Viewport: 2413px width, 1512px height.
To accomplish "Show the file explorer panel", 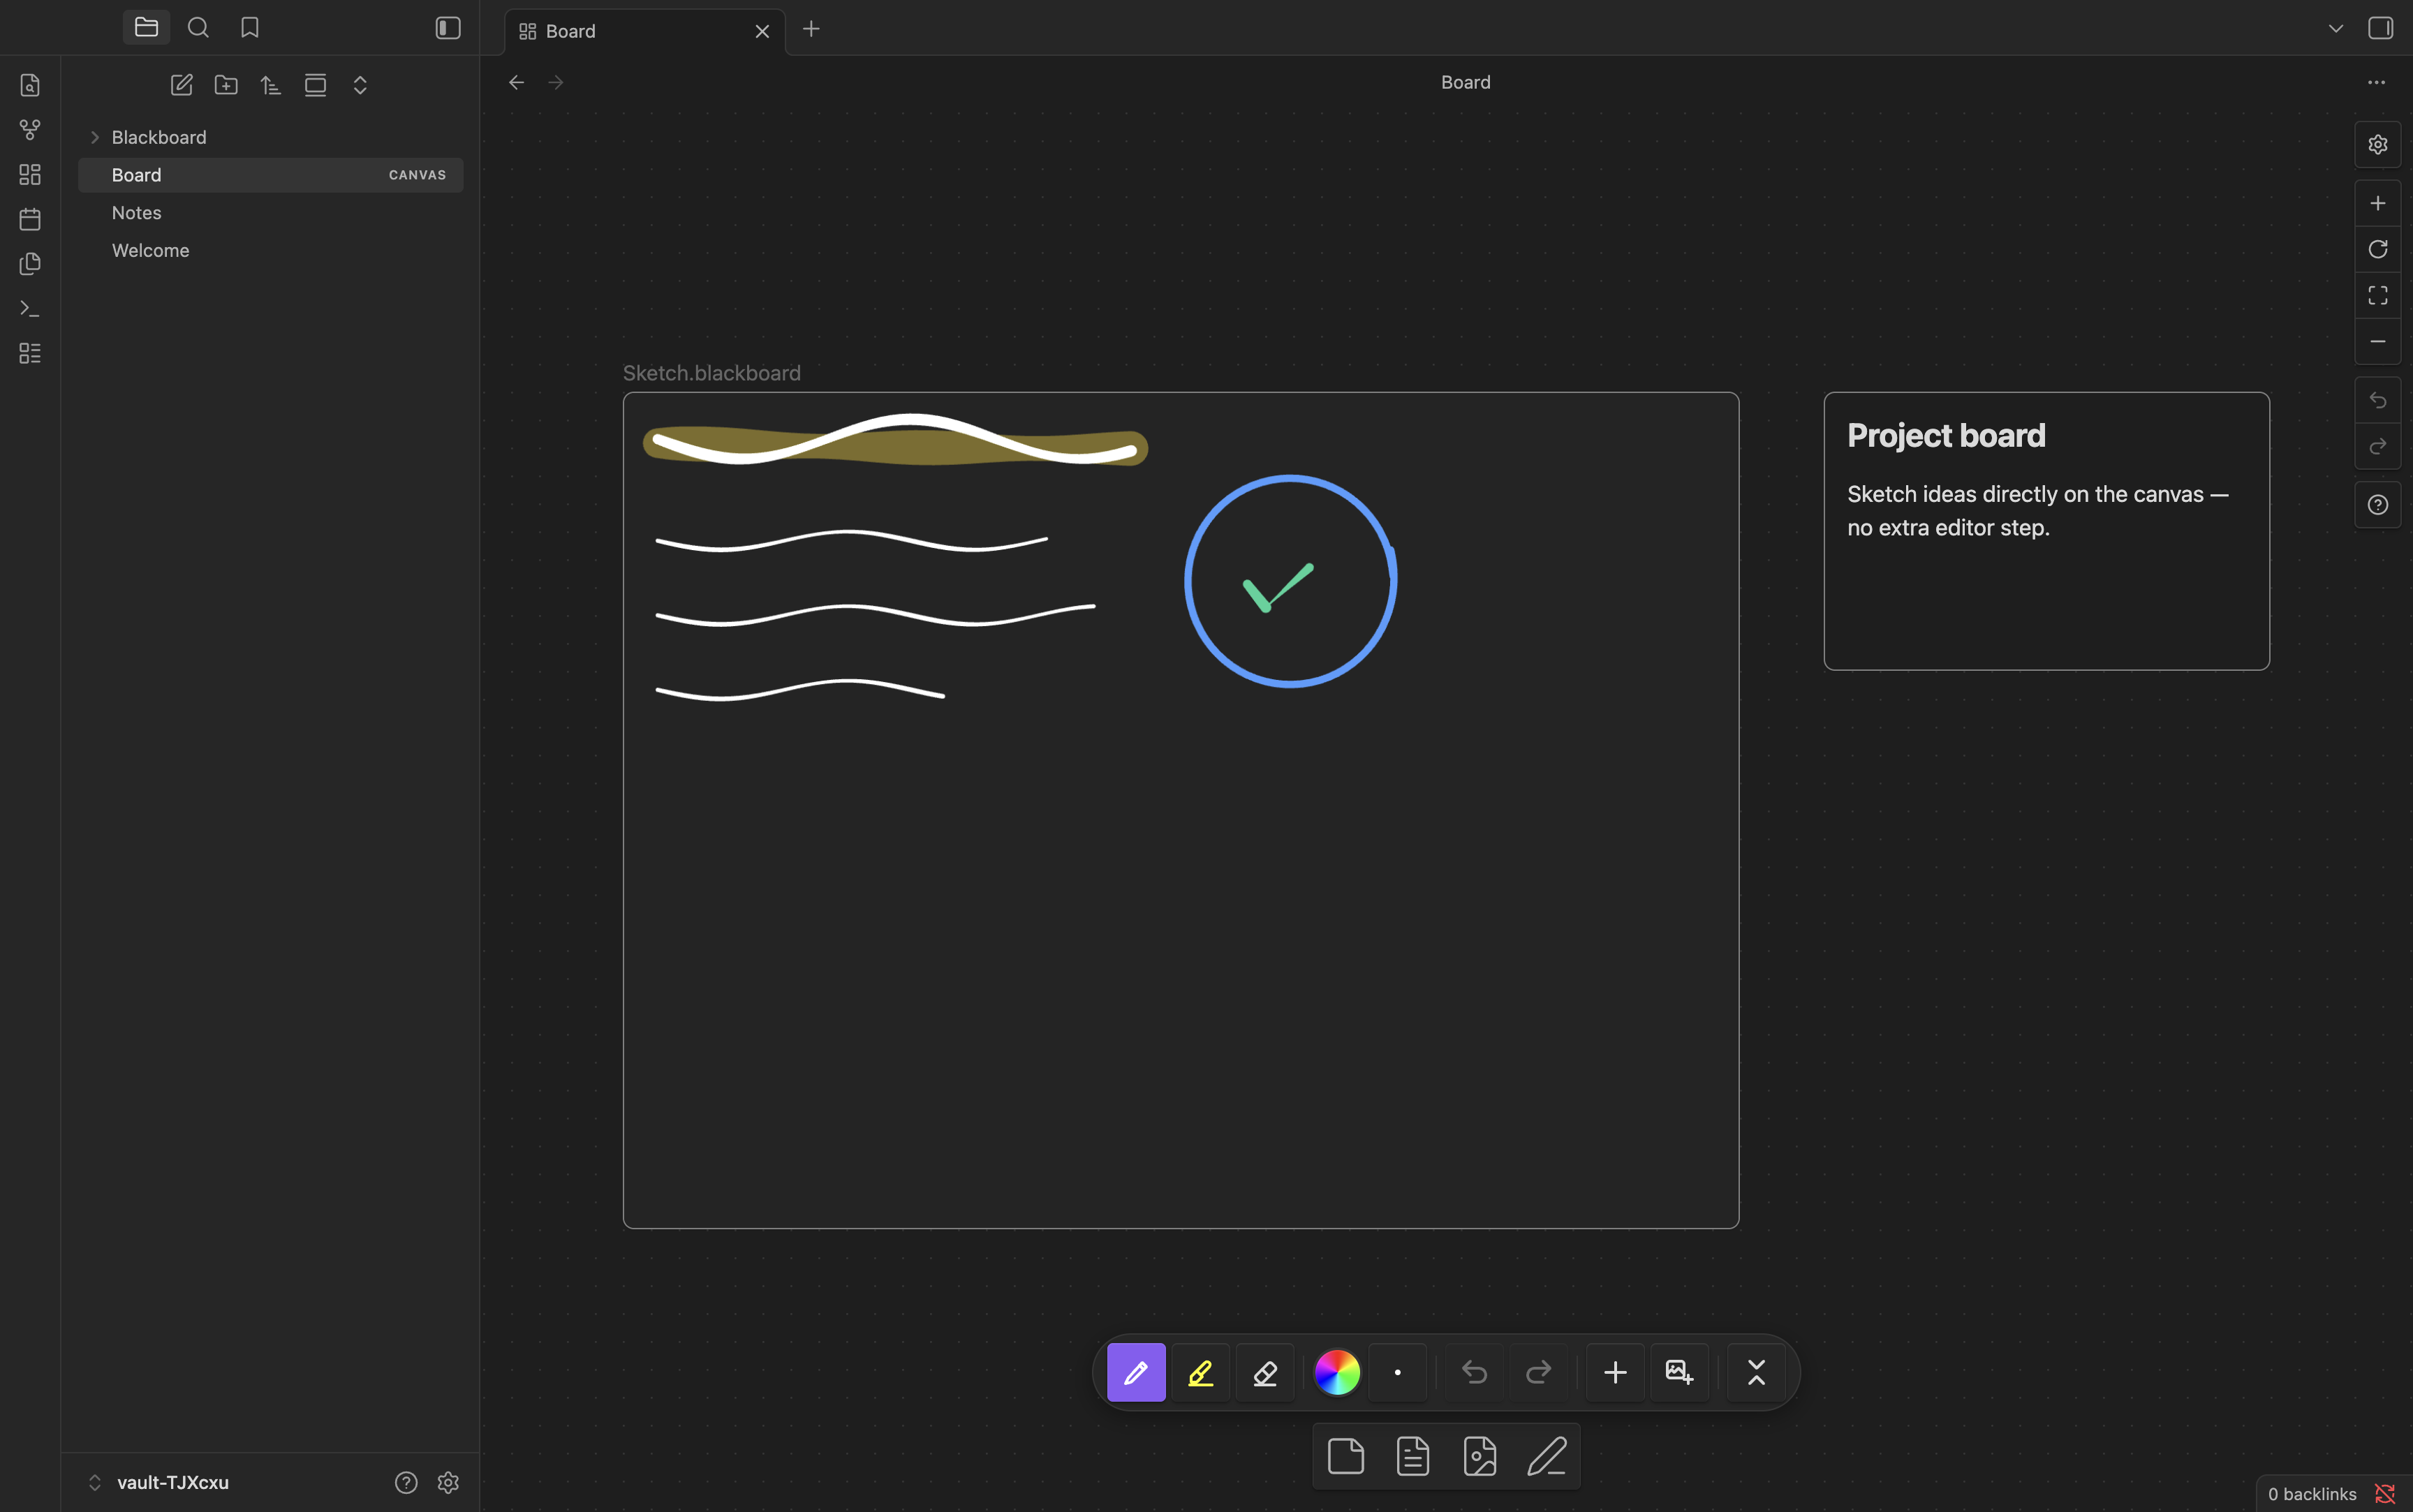I will [x=146, y=27].
